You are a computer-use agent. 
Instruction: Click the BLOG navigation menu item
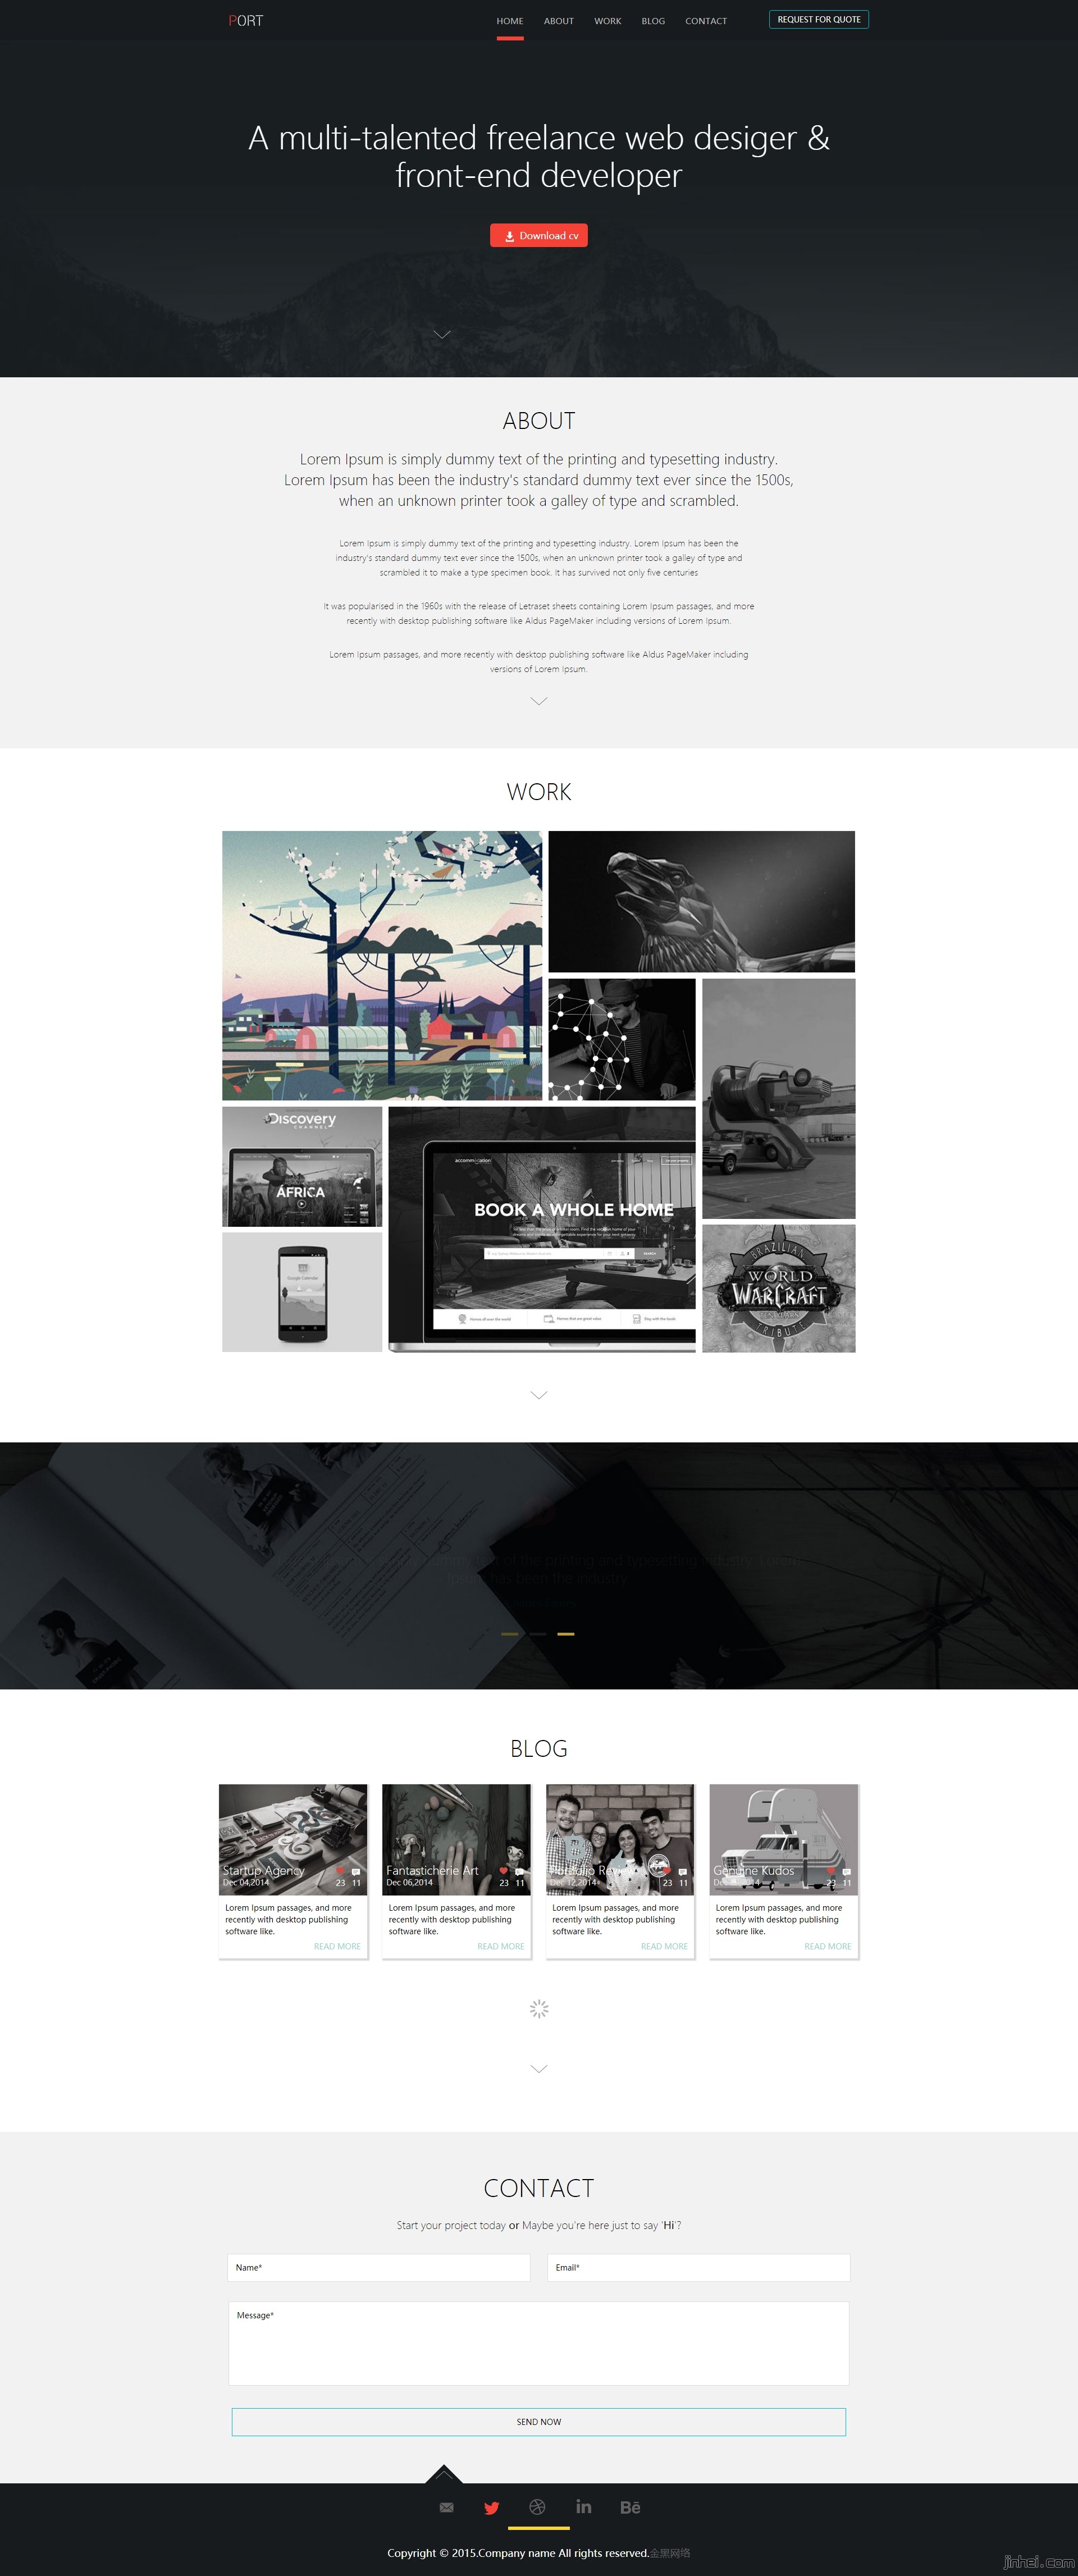click(652, 20)
